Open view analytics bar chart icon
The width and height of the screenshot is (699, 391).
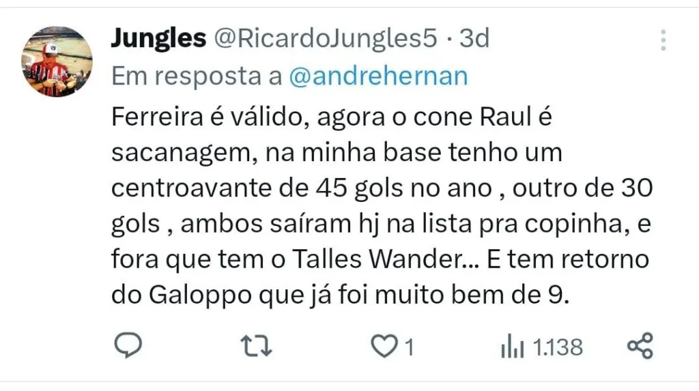512,347
